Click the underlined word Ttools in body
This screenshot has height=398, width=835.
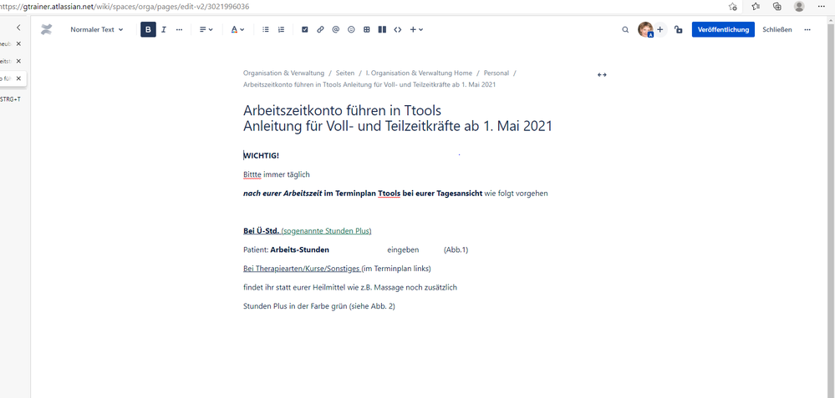[389, 194]
